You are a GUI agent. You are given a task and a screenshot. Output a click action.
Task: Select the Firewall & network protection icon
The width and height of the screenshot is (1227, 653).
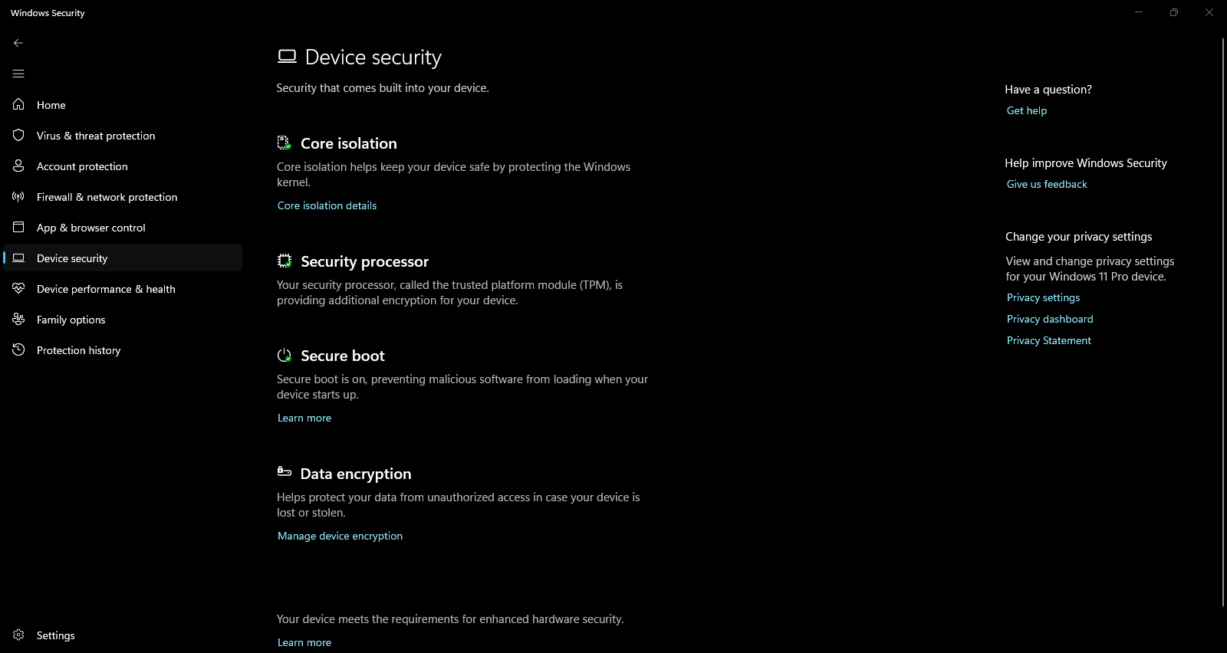(18, 196)
